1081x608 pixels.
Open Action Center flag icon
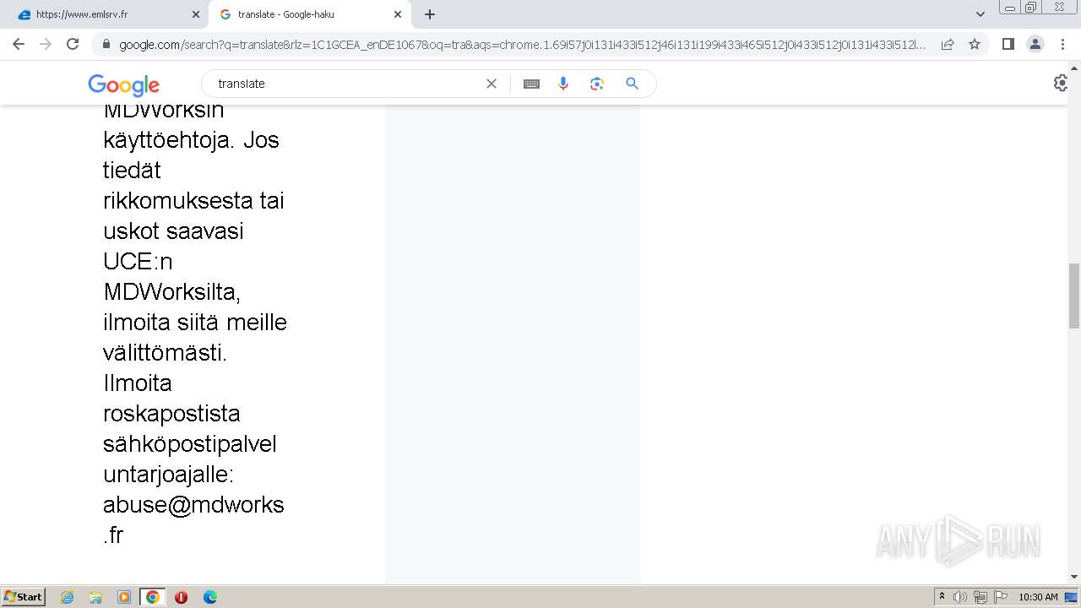[1001, 597]
